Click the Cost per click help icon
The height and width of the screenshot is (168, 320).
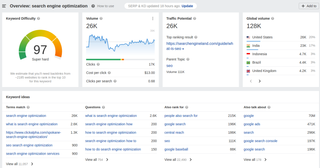point(109,73)
